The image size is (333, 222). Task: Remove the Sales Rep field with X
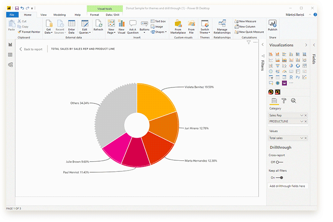305,115
